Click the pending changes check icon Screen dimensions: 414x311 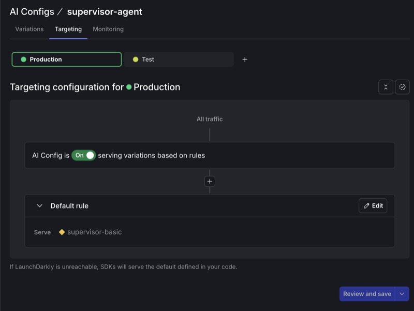pyautogui.click(x=402, y=87)
